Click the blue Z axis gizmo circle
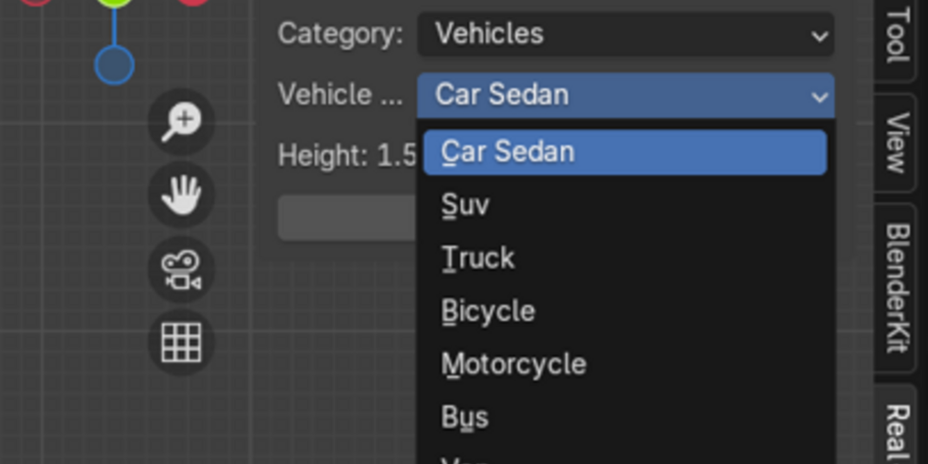Viewport: 928px width, 464px height. [114, 65]
